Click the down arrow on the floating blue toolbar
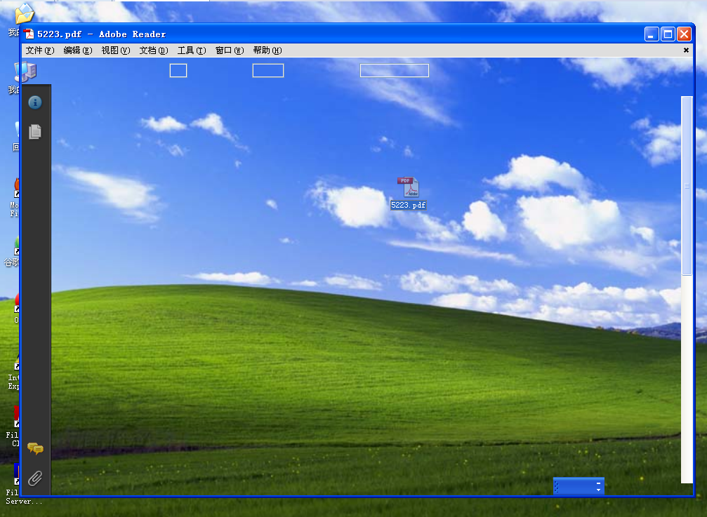The height and width of the screenshot is (517, 707). coord(598,490)
